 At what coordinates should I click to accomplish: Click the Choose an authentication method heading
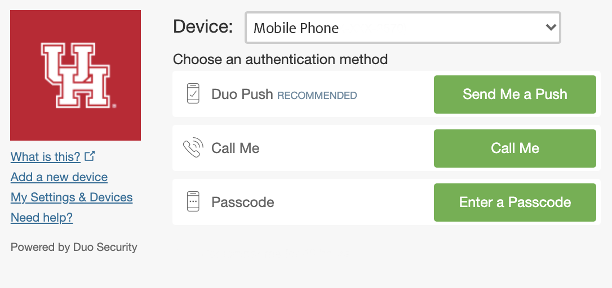point(280,59)
